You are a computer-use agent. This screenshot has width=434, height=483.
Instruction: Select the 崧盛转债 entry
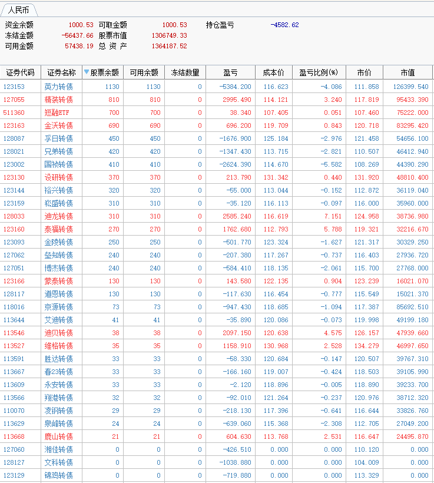(x=58, y=203)
